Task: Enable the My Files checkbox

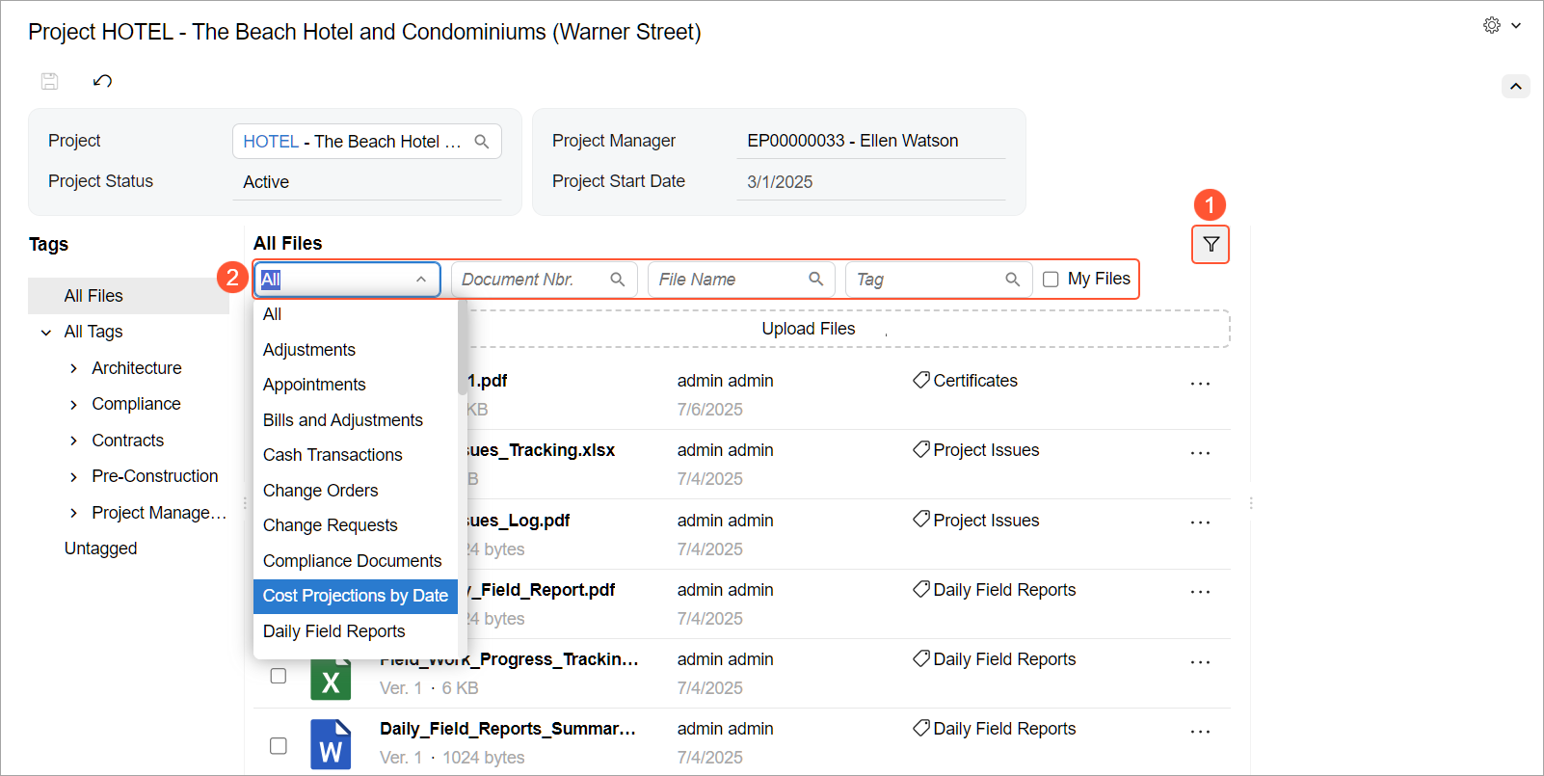Action: tap(1051, 280)
